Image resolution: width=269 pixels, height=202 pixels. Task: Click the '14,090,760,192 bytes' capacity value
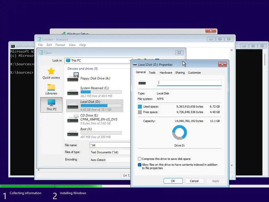[189, 121]
